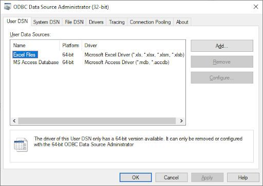The image size is (263, 186).
Task: Show the About tab
Action: click(182, 22)
